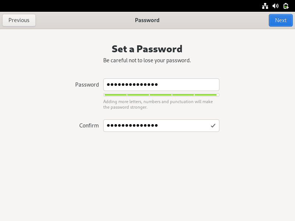The width and height of the screenshot is (295, 221).
Task: Click "Be careful not to lose your password" text
Action: [x=147, y=60]
